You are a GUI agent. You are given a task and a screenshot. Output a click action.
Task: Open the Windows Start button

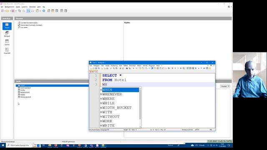coord(3,145)
